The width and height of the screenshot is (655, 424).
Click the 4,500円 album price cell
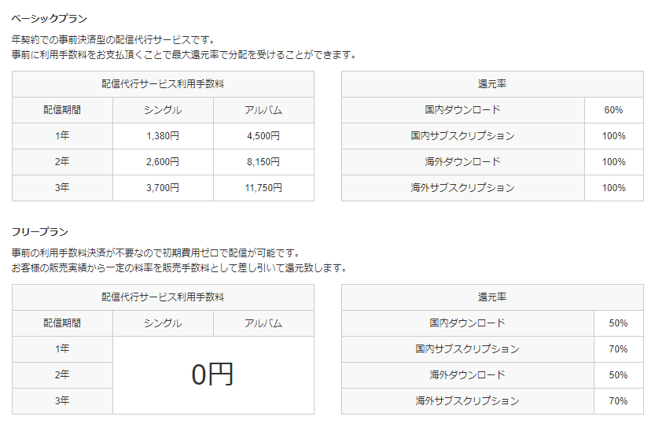pos(263,136)
